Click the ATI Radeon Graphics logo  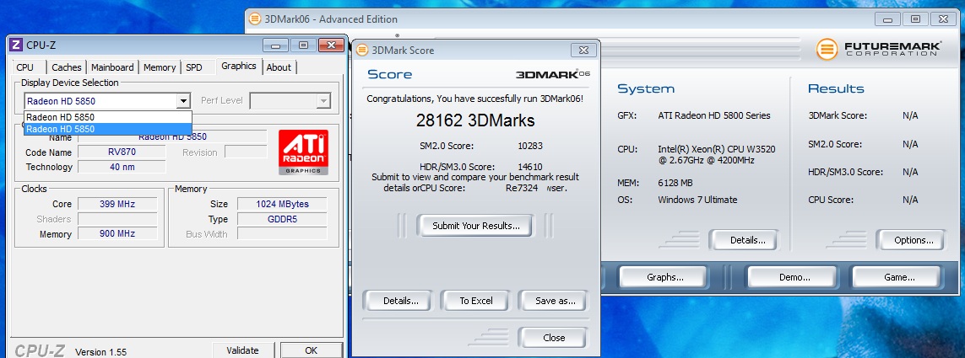pos(303,152)
